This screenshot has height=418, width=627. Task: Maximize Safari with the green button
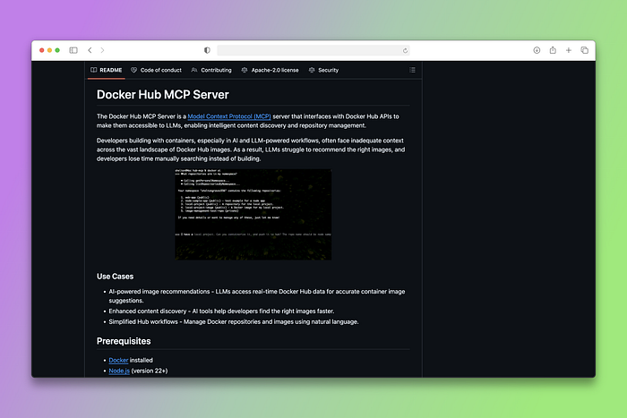(57, 50)
